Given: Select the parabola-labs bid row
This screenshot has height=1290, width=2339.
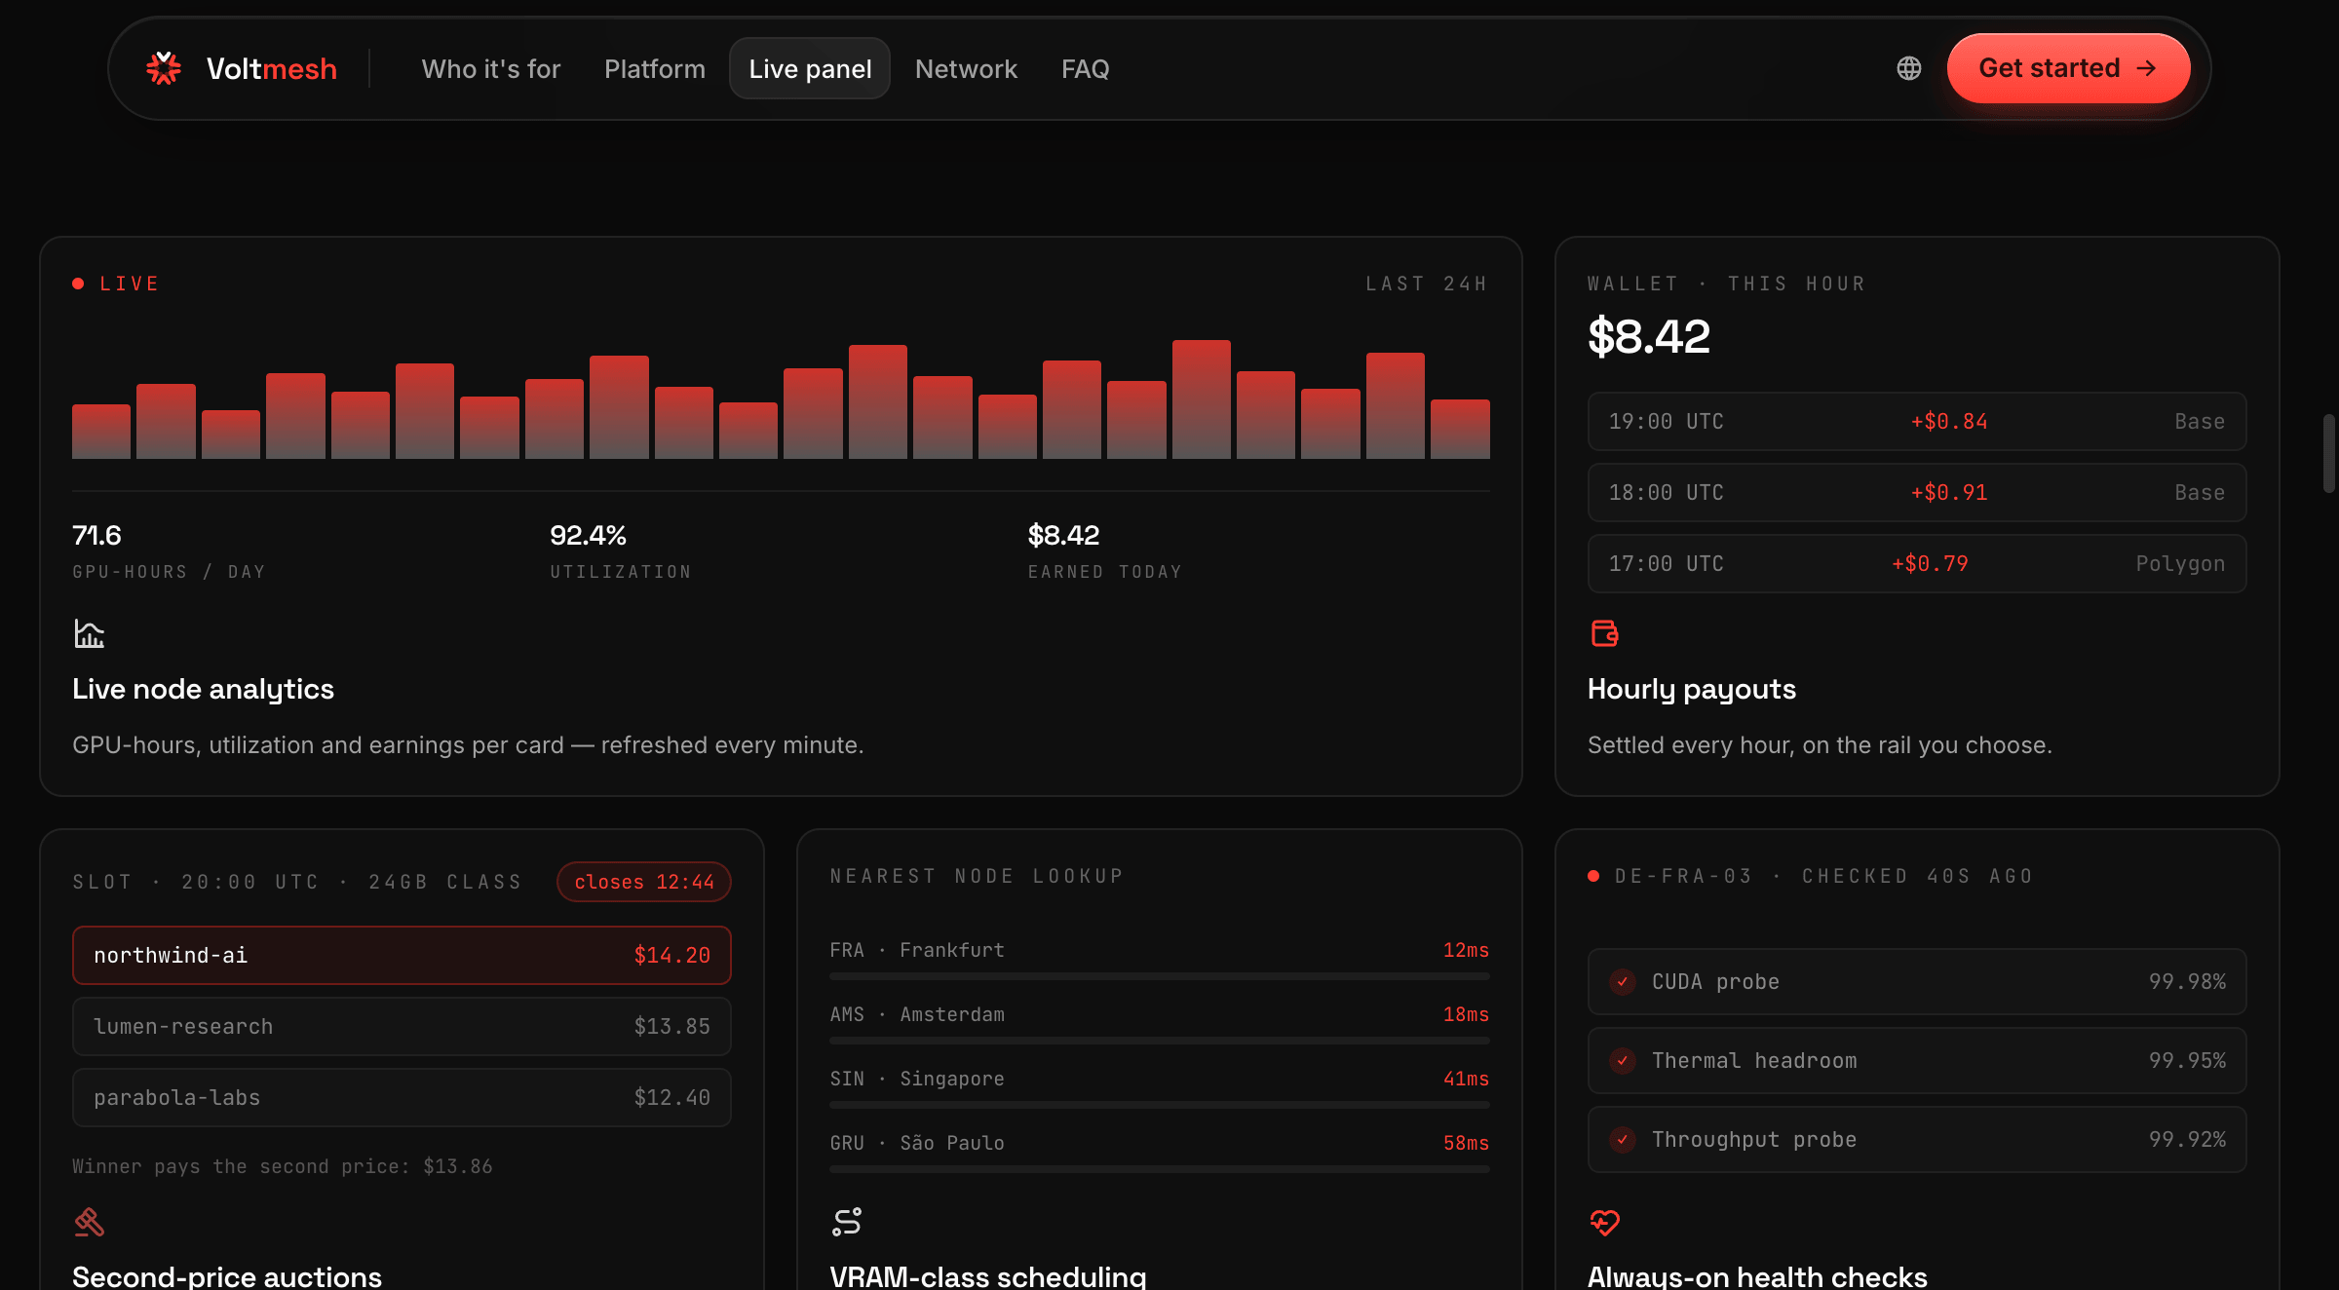Looking at the screenshot, I should pos(402,1098).
